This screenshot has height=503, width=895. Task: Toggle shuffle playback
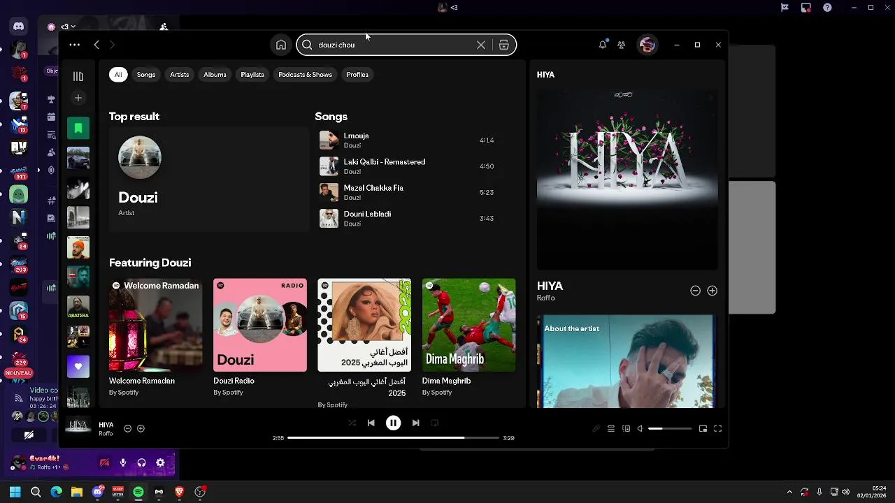(352, 423)
